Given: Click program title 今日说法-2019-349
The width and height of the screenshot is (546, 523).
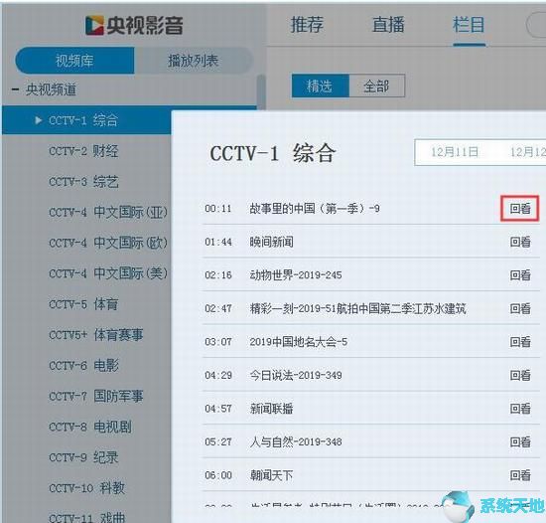Looking at the screenshot, I should [296, 375].
